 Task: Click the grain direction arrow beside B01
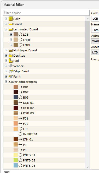click(x=20, y=87)
